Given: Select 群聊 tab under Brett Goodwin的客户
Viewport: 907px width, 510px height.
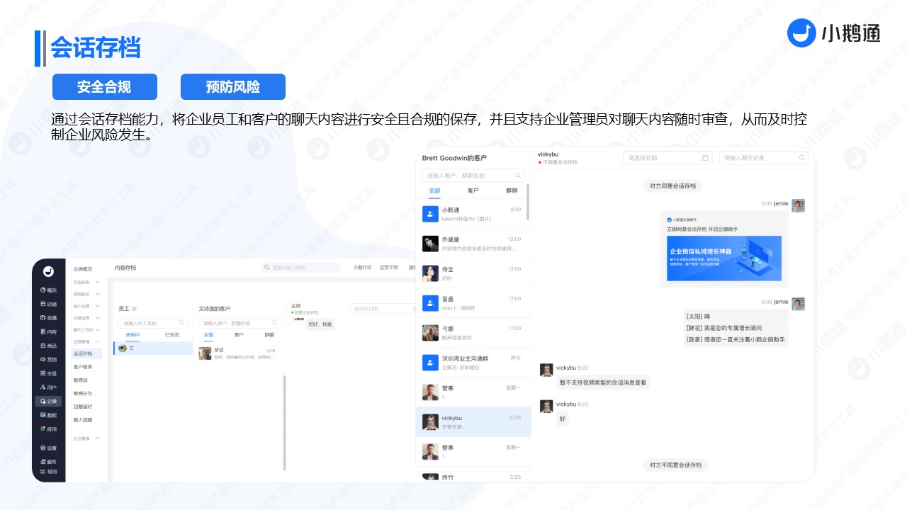Looking at the screenshot, I should (x=511, y=191).
